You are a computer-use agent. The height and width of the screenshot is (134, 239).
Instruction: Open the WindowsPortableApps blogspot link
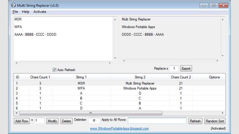(119, 129)
